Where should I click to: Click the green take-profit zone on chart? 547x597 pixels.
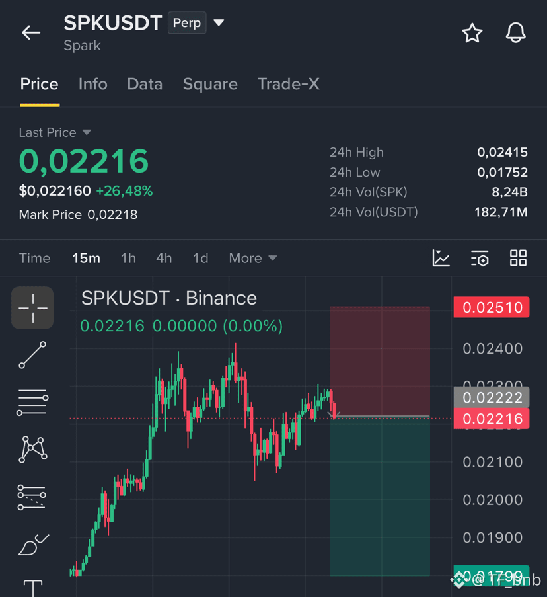380,497
